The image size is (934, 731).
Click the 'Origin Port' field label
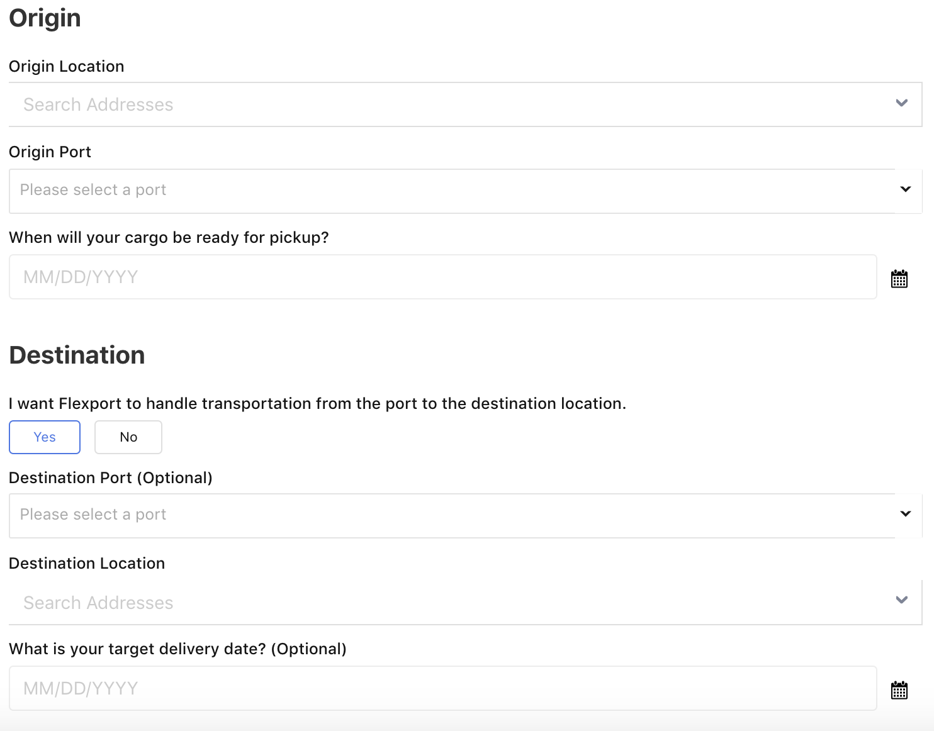click(x=50, y=152)
